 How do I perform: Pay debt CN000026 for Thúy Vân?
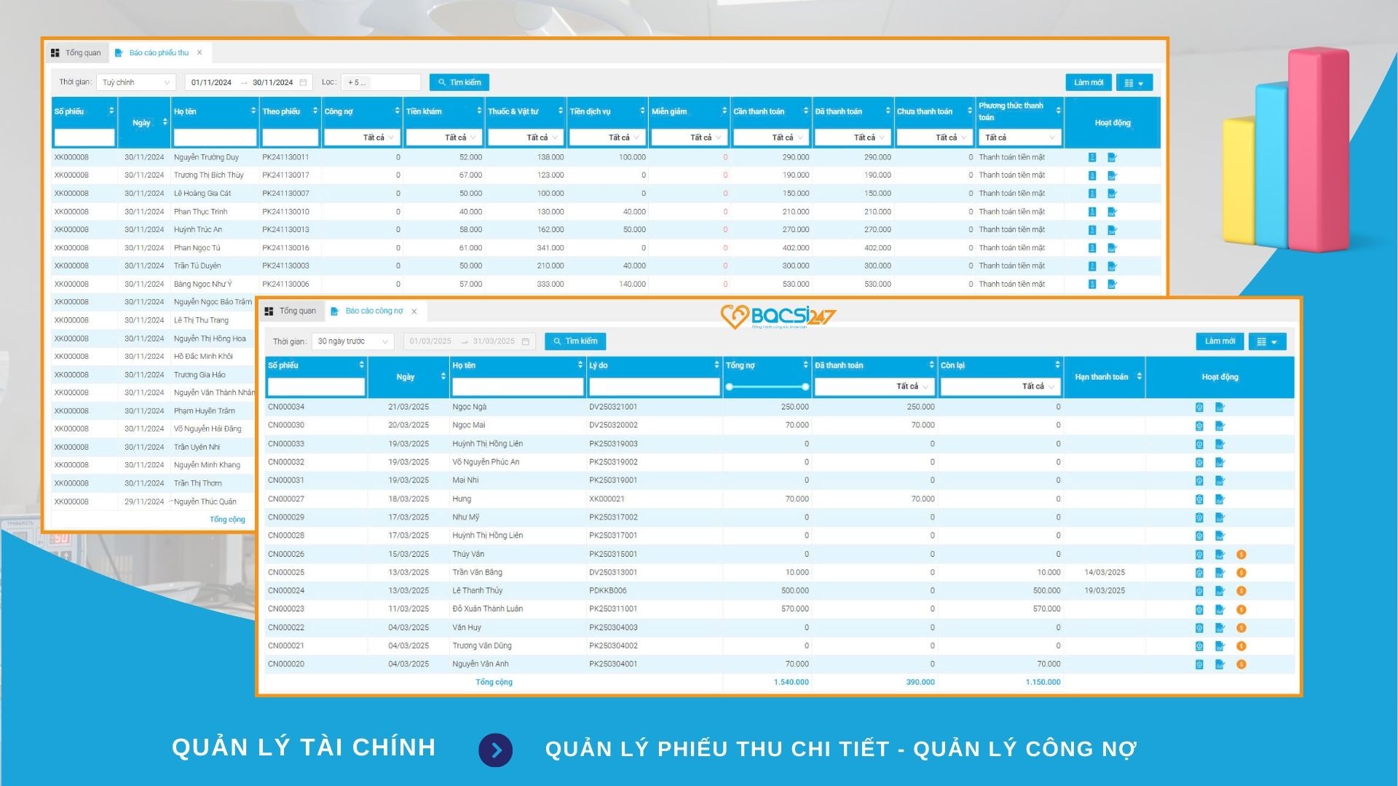point(1241,555)
